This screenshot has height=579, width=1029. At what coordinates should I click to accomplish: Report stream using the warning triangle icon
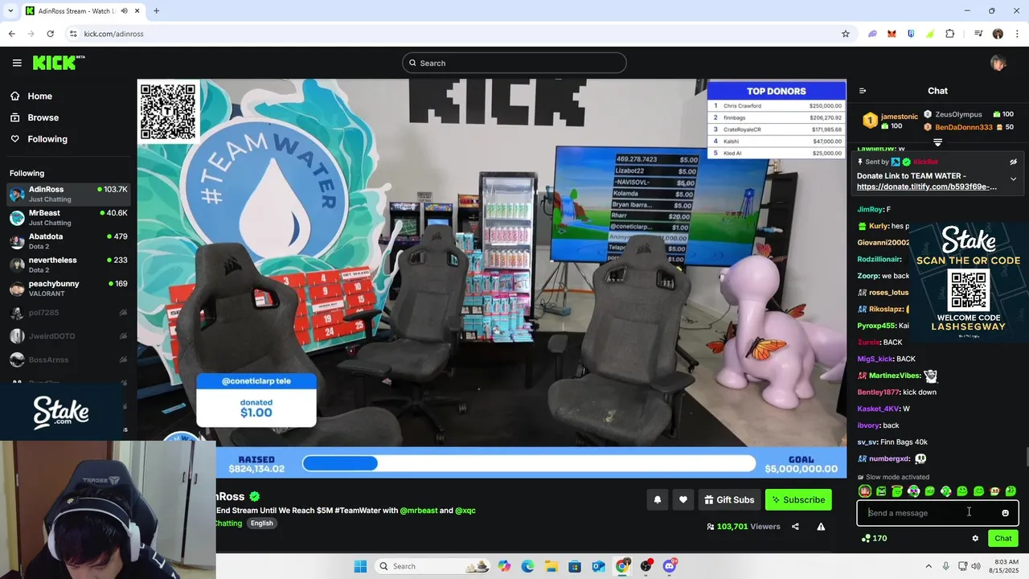click(821, 527)
